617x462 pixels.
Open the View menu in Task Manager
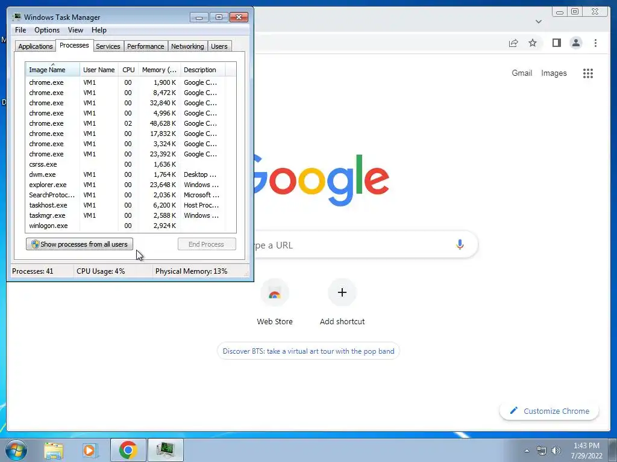tap(75, 30)
